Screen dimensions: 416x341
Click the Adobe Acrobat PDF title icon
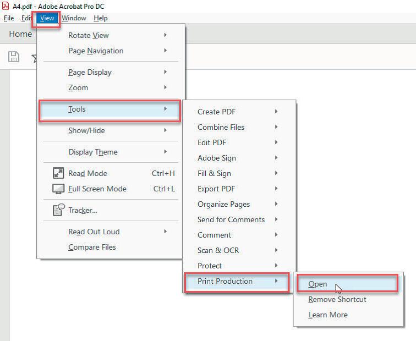point(6,6)
